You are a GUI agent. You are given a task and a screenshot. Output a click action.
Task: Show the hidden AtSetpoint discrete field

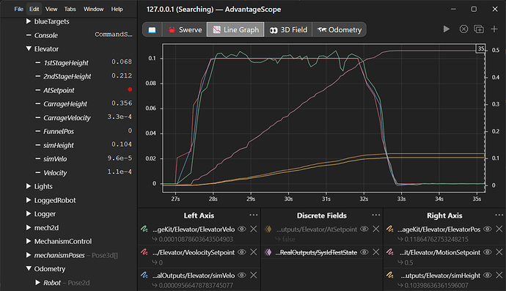(364, 229)
